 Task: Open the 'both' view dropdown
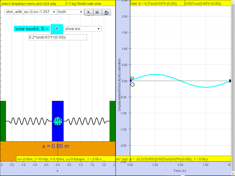[x=70, y=12]
